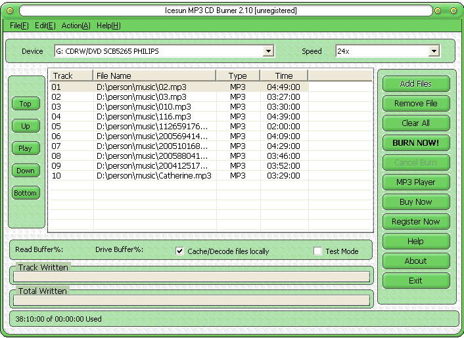Move selected track Down
Viewport: 464px width, 338px height.
pyautogui.click(x=26, y=171)
